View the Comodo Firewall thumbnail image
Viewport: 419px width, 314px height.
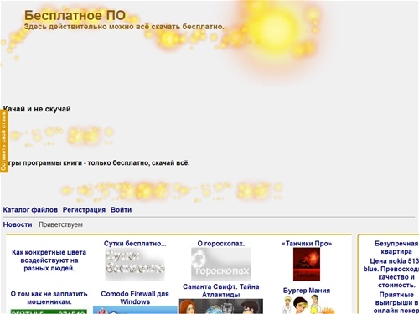coord(135,310)
